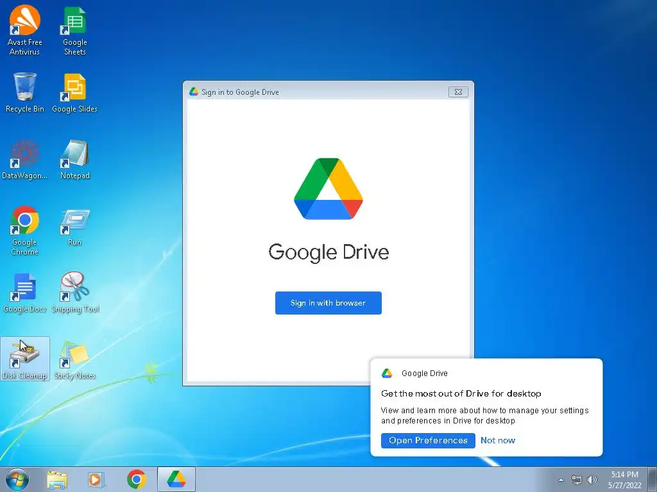
Task: Close the Sign in to Google Drive window
Action: (458, 92)
